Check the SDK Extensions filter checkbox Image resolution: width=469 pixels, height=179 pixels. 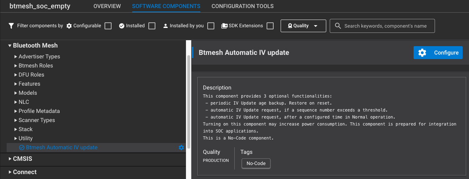coord(270,26)
